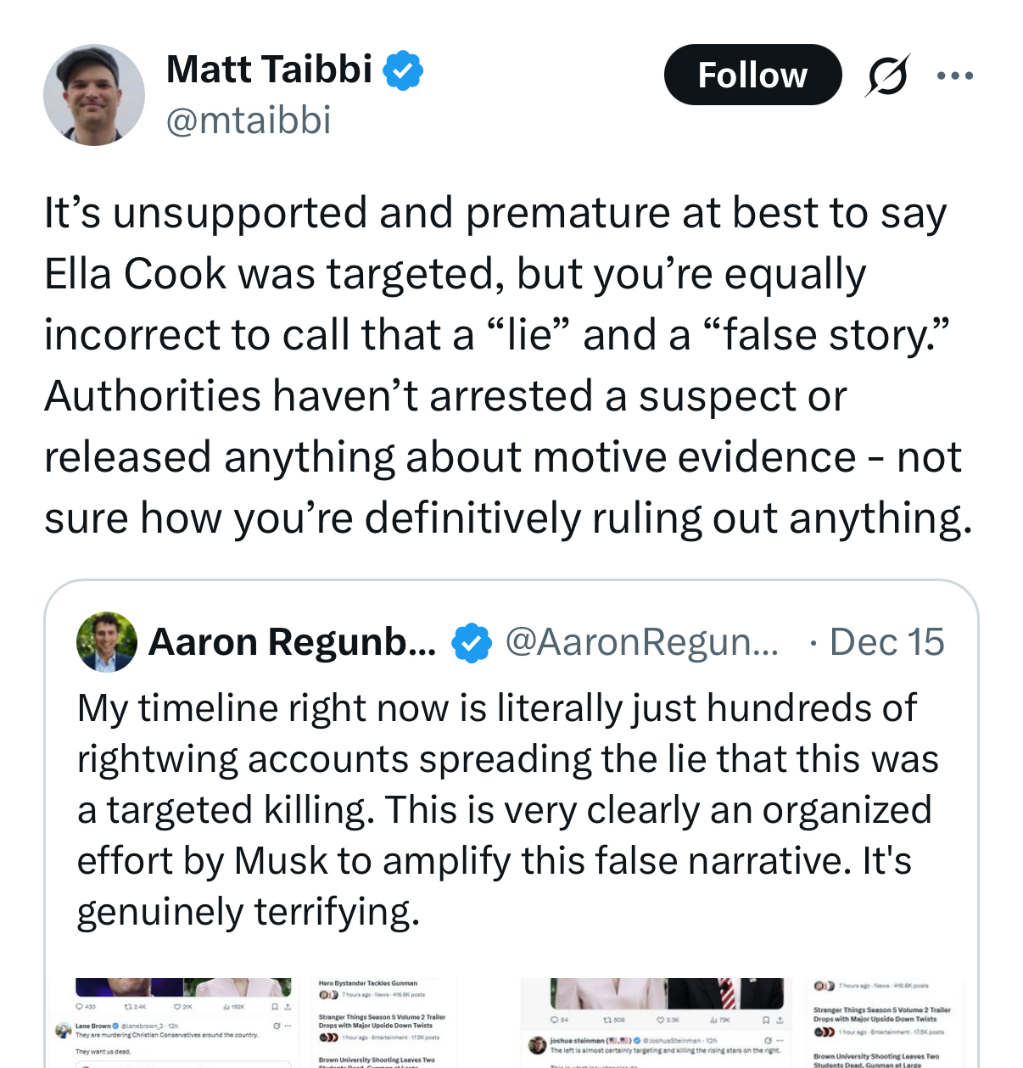This screenshot has width=1023, height=1068.
Task: Click Matt Taibbi's main tweet text
Action: pyautogui.click(x=507, y=365)
